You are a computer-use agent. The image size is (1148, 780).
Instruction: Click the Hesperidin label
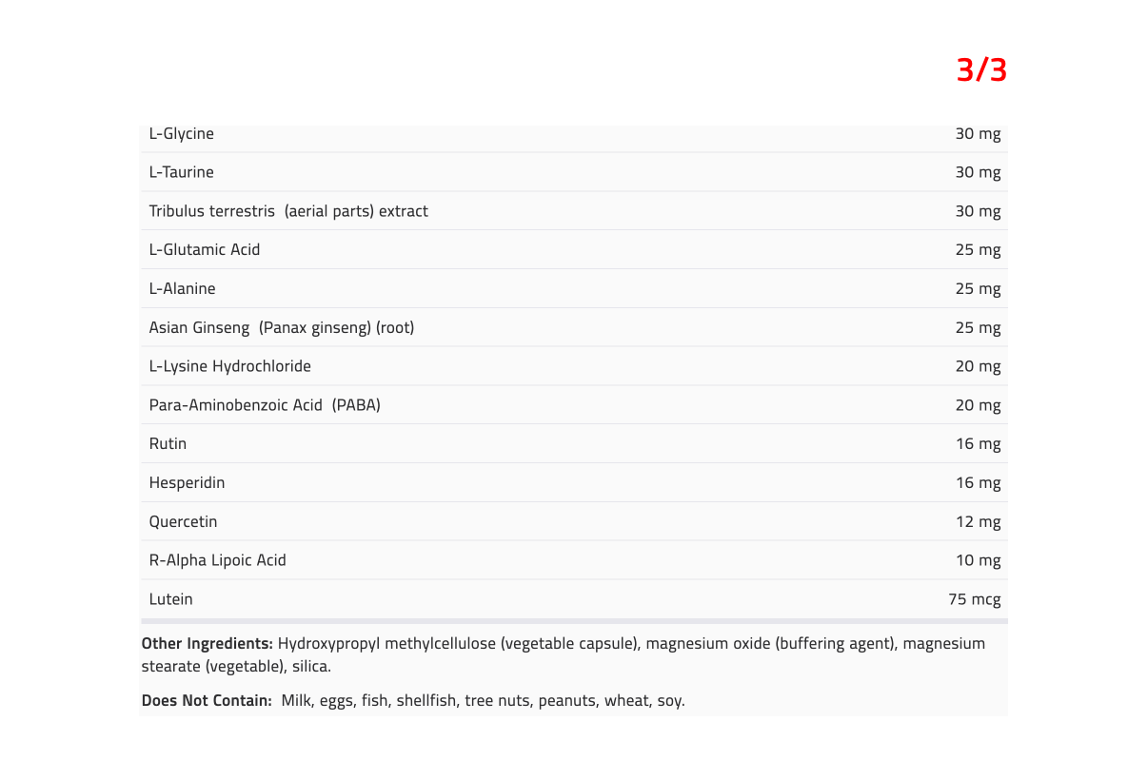[x=187, y=482]
